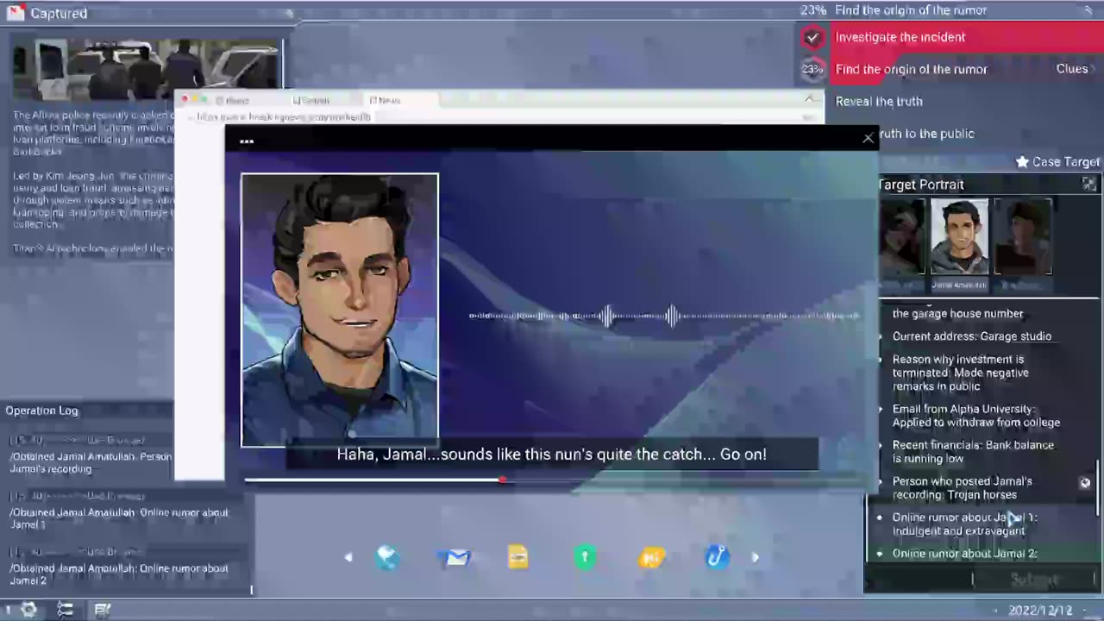Viewport: 1104px width, 621px height.
Task: Click the subtitle caption text
Action: pos(551,454)
